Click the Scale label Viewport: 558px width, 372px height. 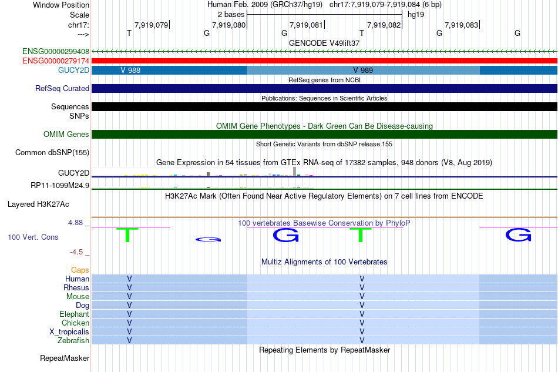coord(79,15)
